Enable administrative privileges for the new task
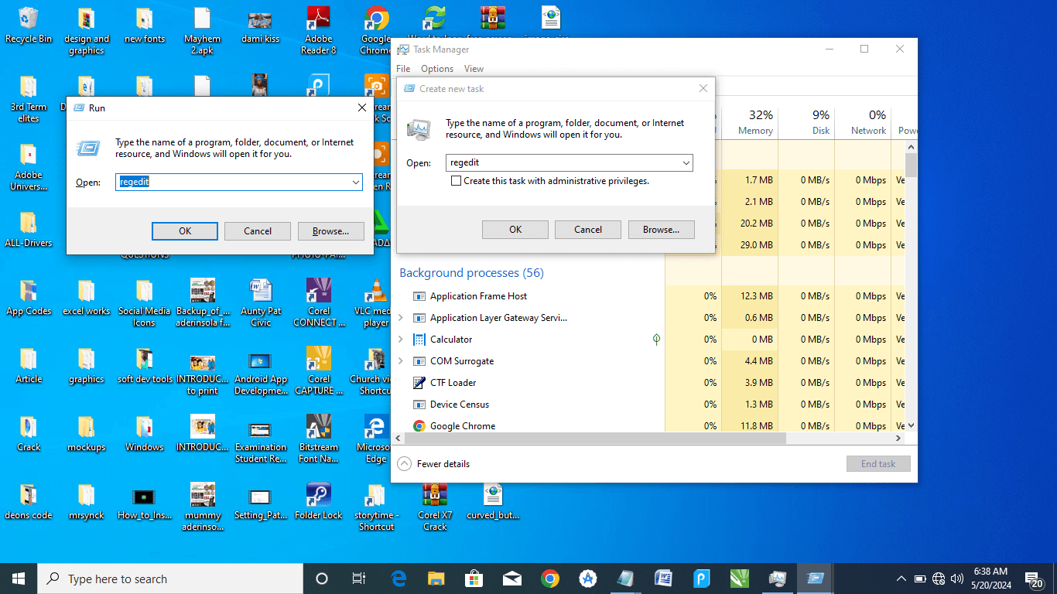The width and height of the screenshot is (1057, 594). tap(456, 180)
